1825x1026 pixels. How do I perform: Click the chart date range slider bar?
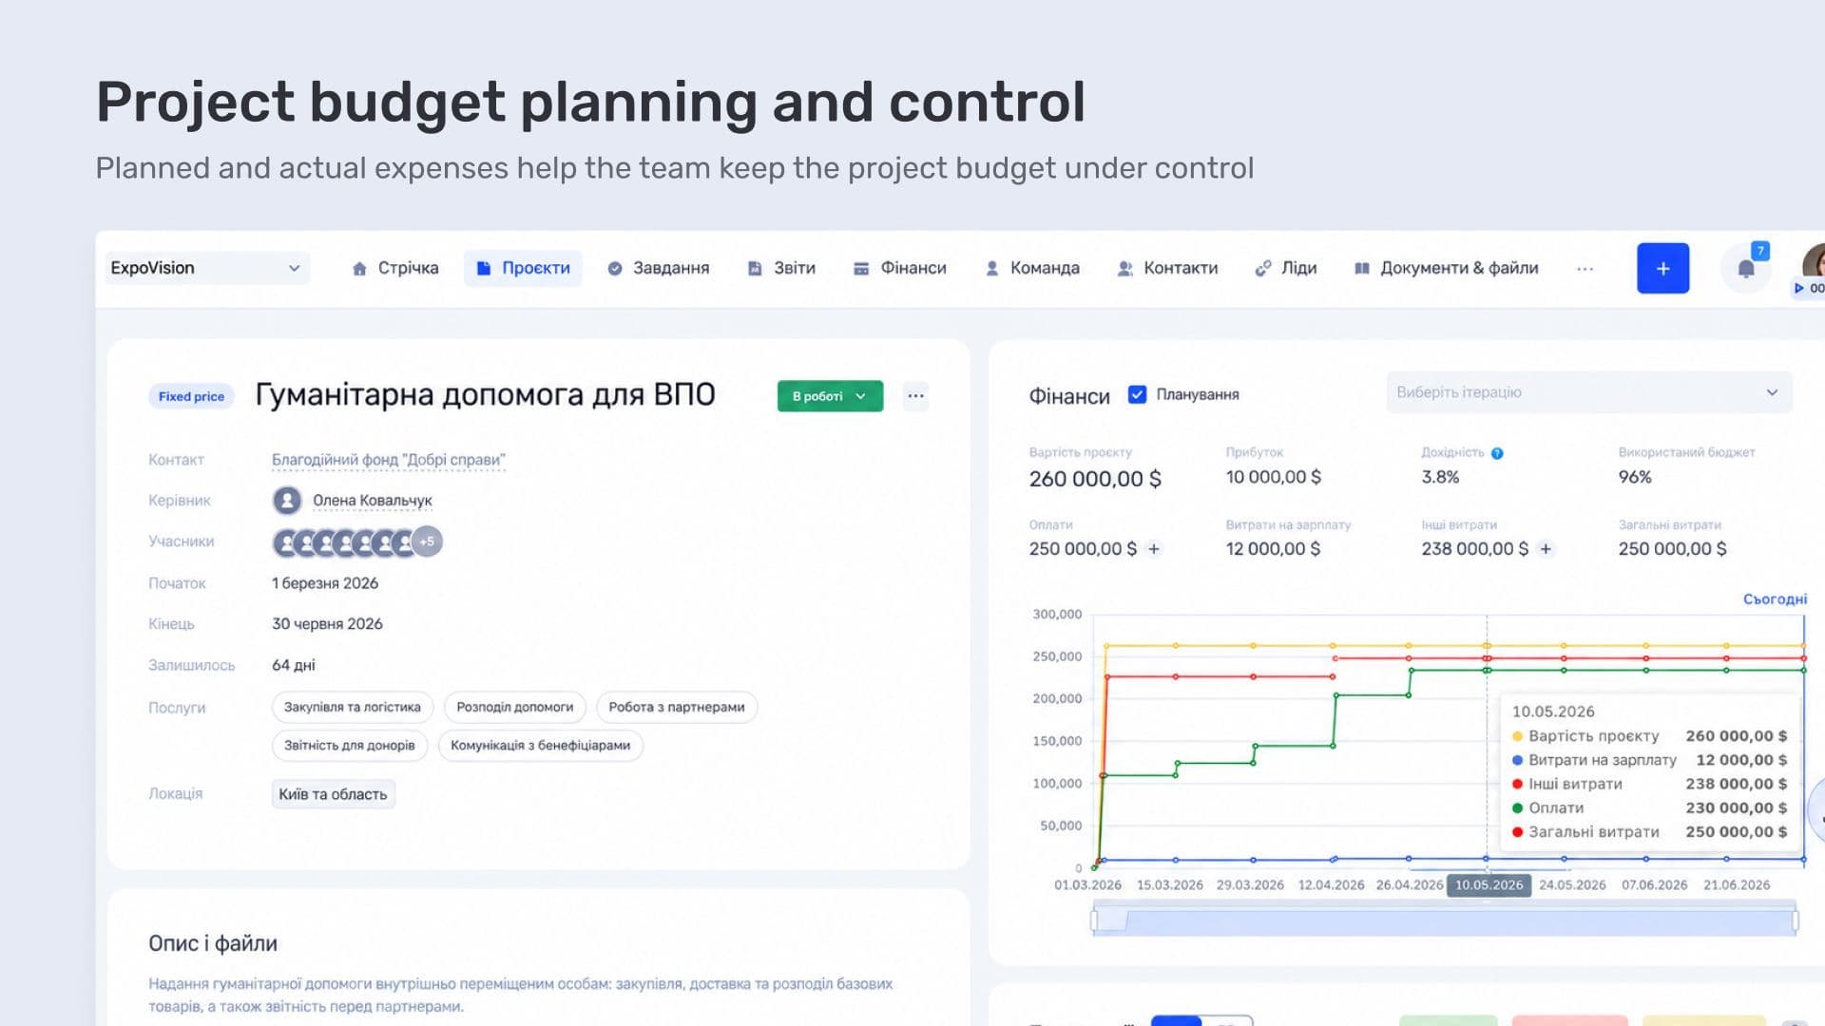[x=1445, y=920]
